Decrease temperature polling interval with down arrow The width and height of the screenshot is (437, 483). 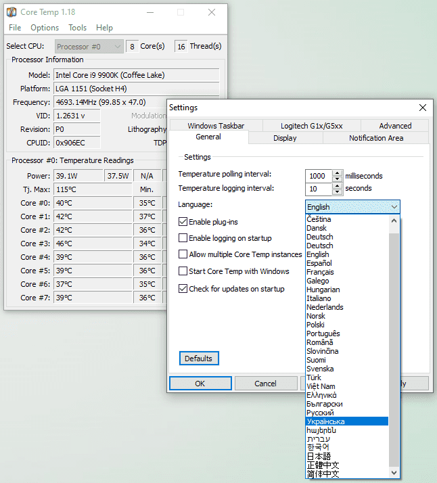pyautogui.click(x=338, y=179)
